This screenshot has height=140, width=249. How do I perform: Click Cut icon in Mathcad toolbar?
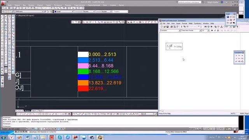tap(182, 27)
